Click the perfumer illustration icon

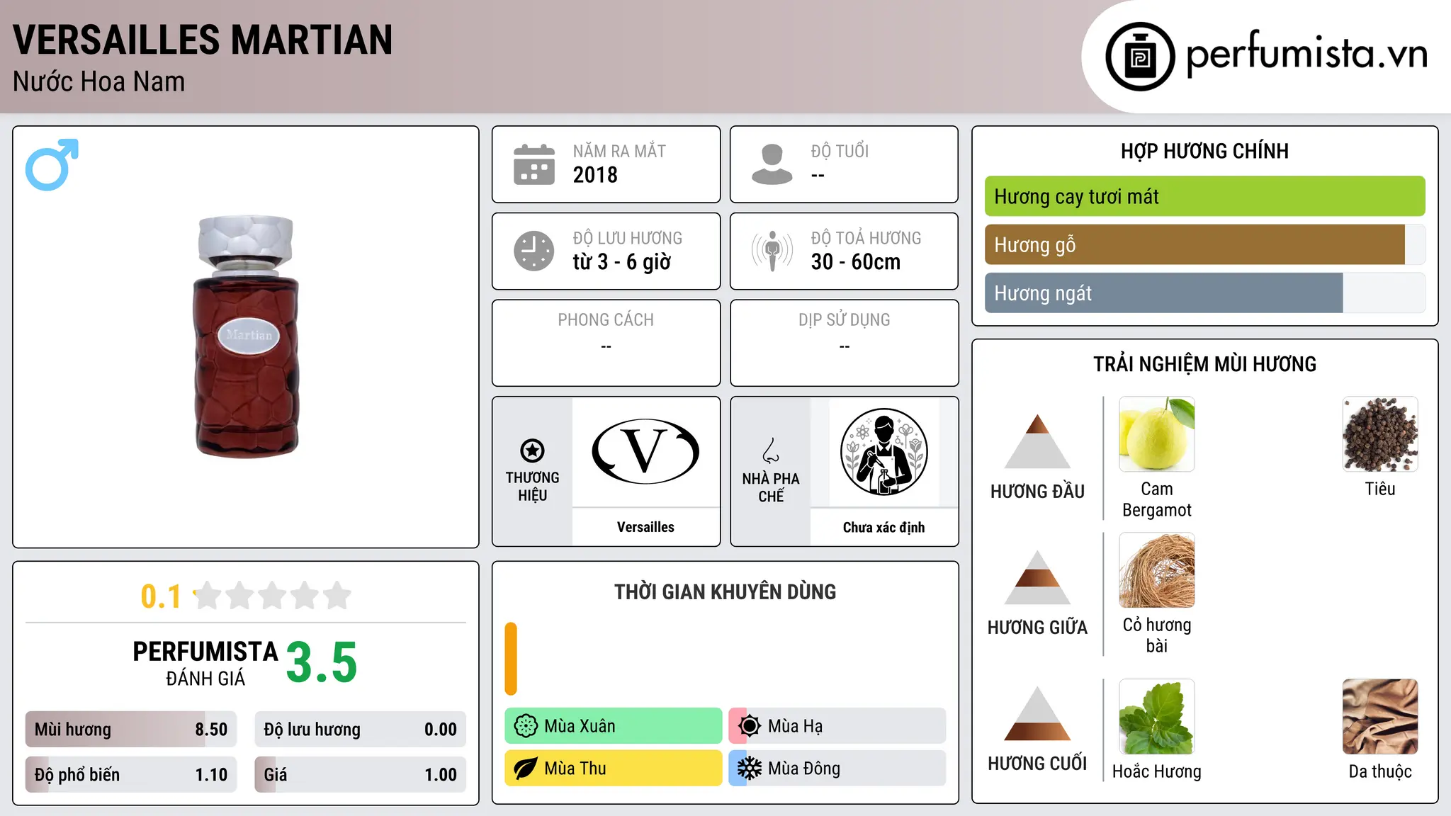(x=883, y=452)
